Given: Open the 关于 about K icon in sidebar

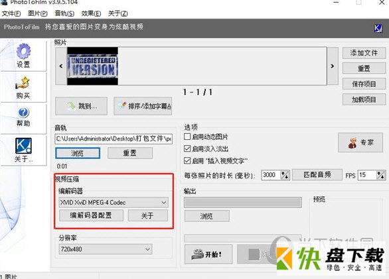Looking at the screenshot, I should [x=23, y=146].
